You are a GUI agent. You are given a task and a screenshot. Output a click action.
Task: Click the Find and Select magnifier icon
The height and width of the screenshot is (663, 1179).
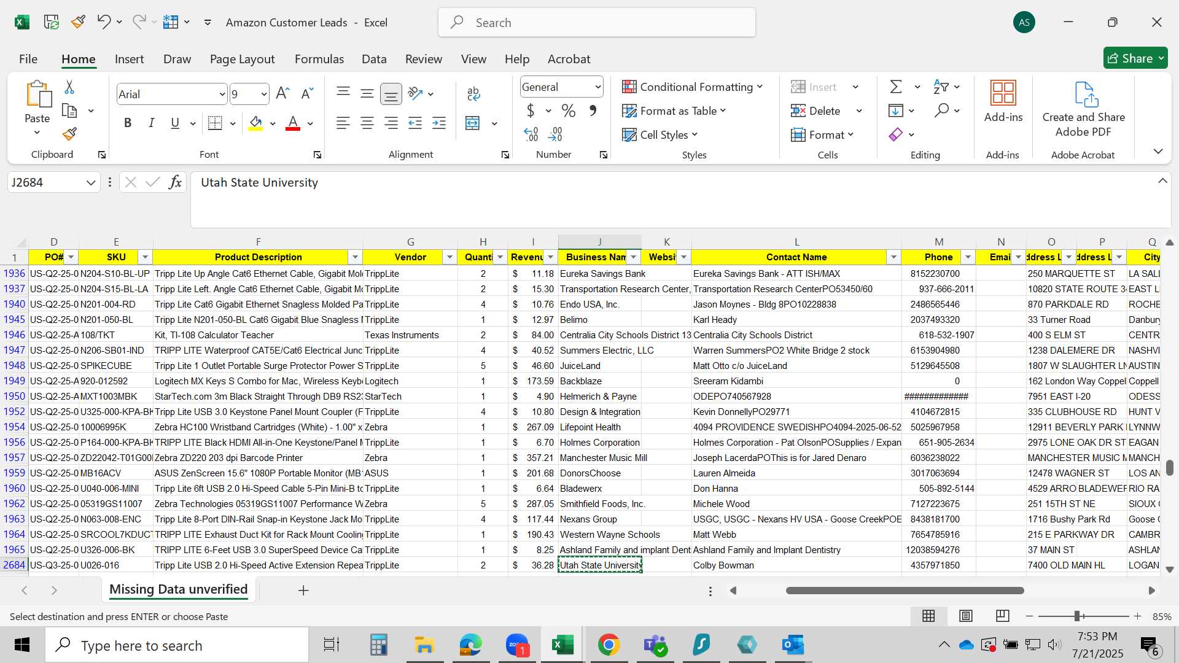941,110
